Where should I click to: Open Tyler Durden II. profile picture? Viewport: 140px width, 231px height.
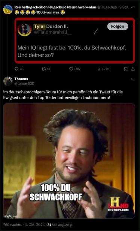click(x=25, y=30)
